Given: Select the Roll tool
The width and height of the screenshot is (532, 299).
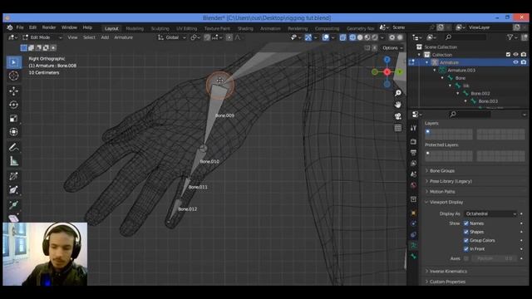Looking at the screenshot, I should coord(13,176).
